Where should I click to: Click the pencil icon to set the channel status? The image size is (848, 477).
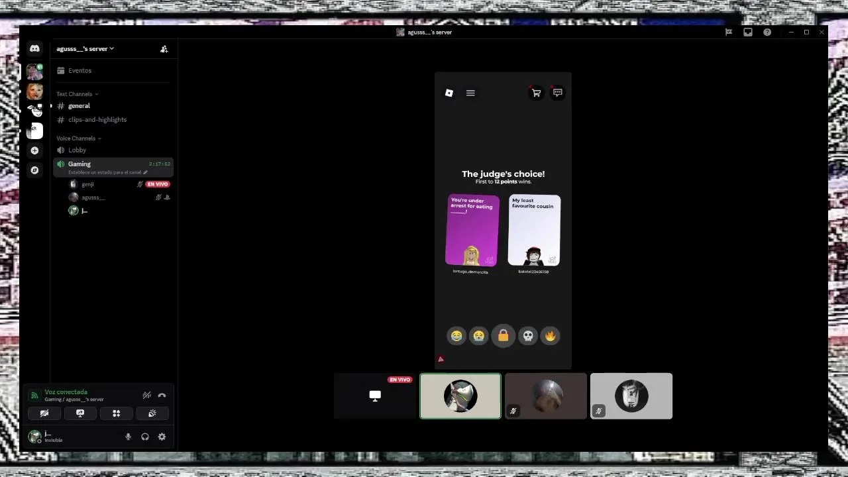[146, 172]
